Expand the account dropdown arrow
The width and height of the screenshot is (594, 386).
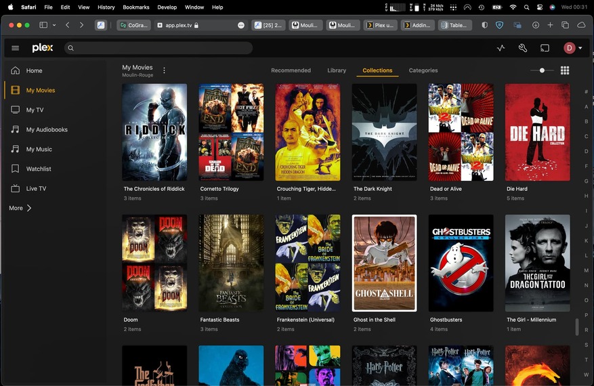[580, 48]
